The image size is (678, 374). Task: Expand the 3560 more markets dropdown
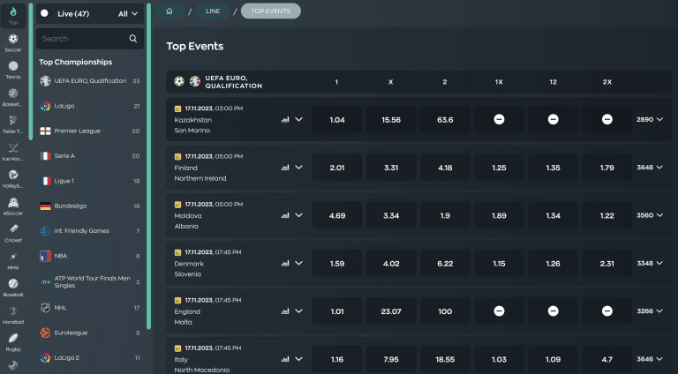point(650,215)
